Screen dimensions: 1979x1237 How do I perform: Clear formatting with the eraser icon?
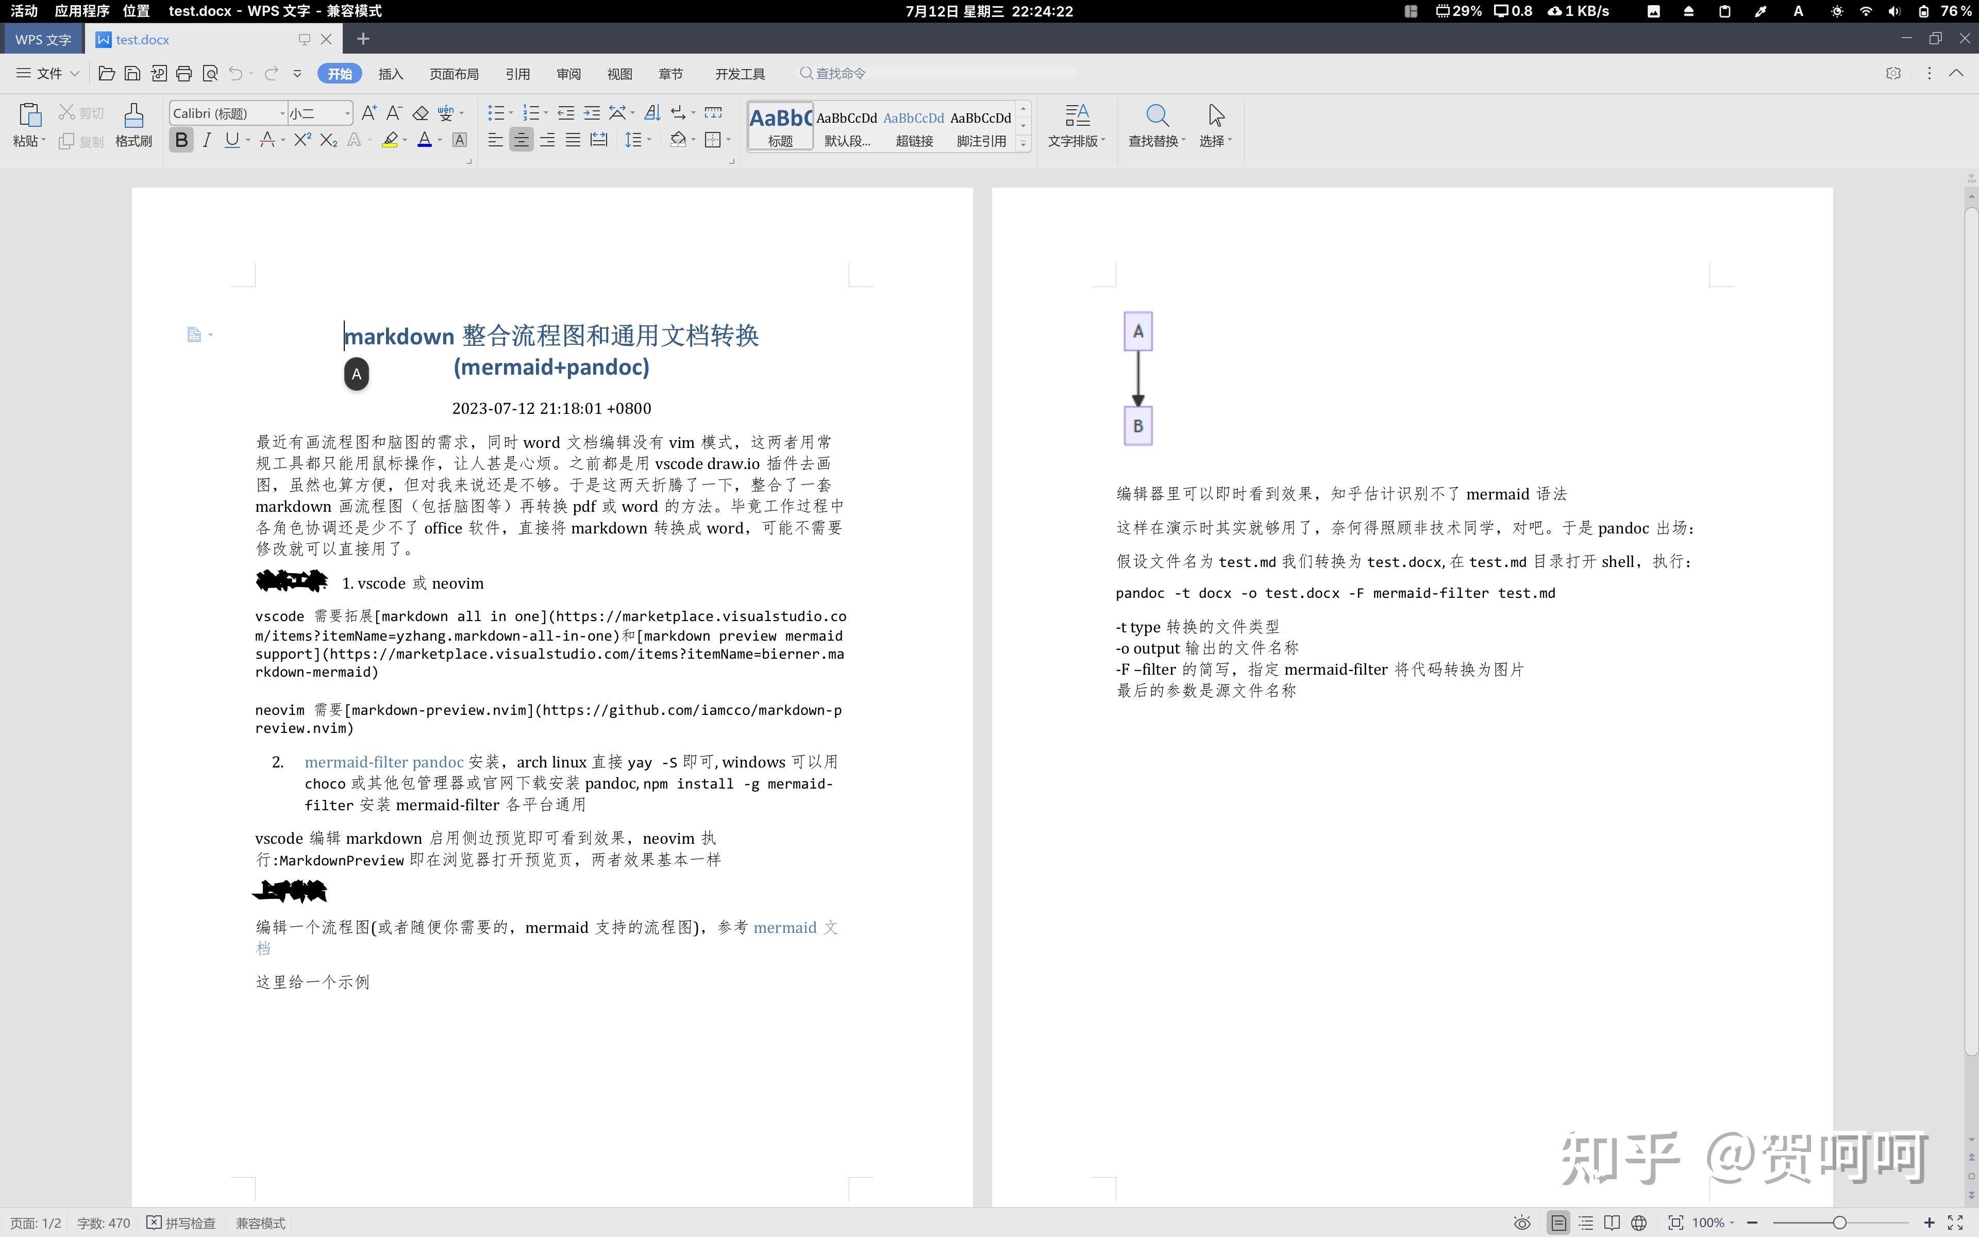click(421, 112)
